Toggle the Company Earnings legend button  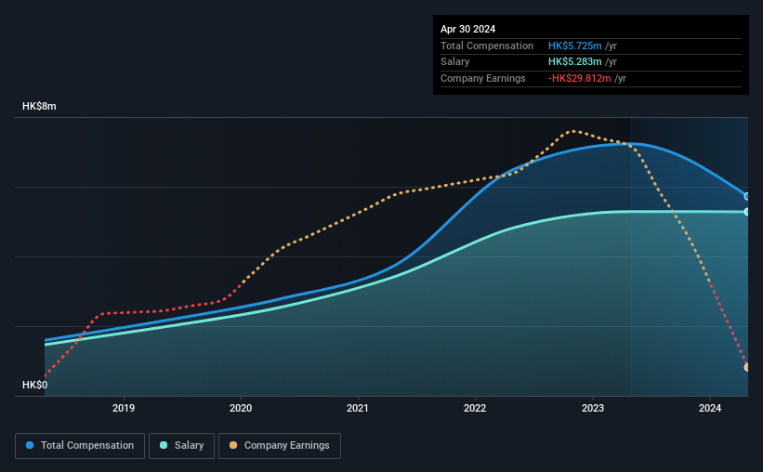(280, 446)
